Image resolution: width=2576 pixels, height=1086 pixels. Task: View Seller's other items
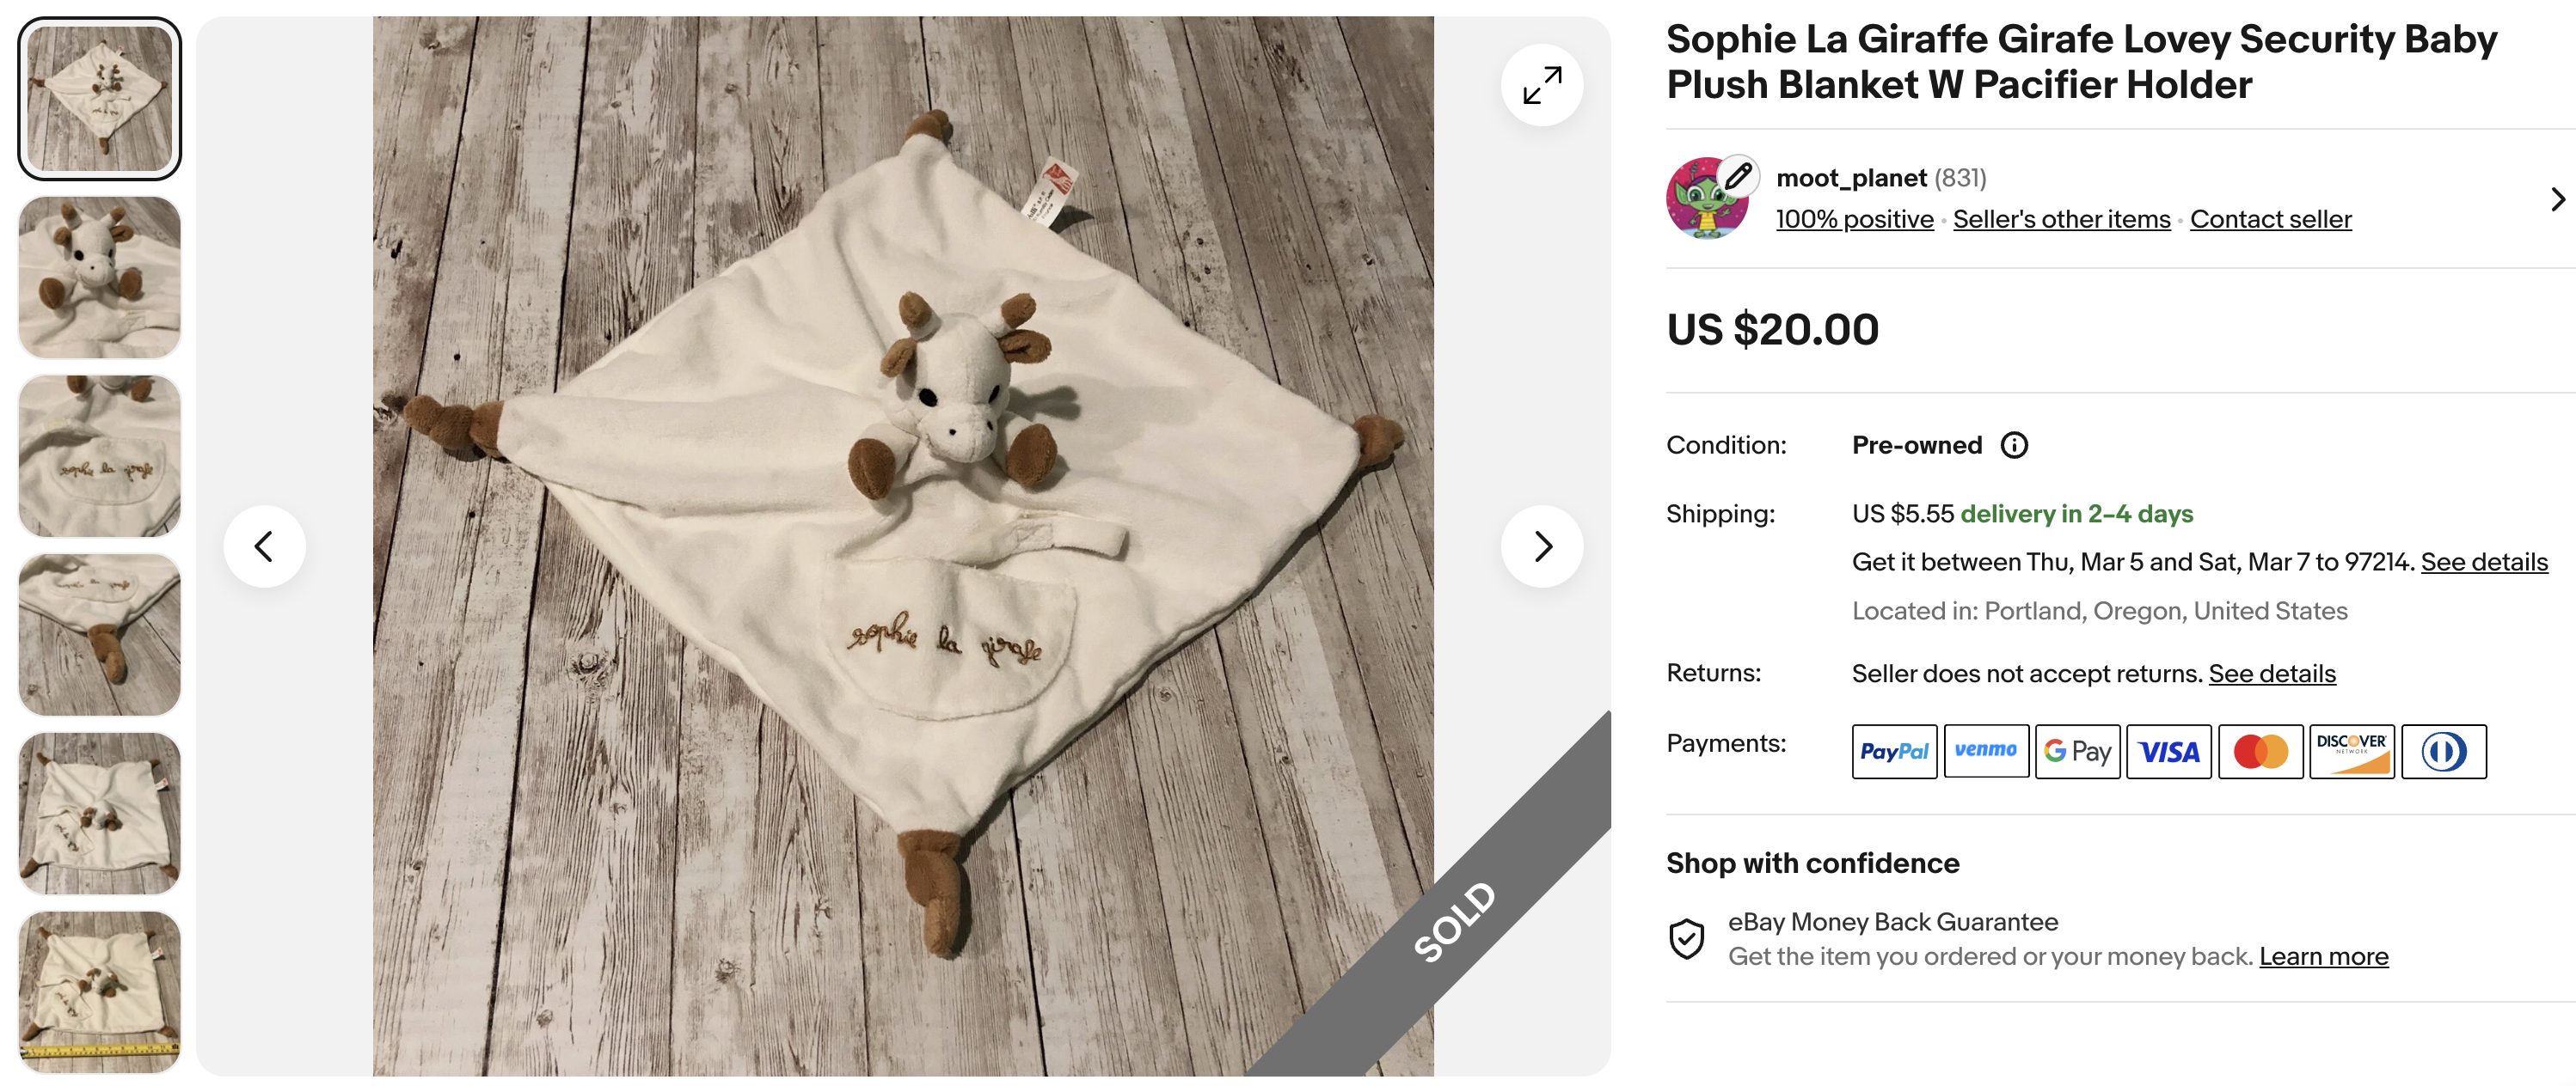click(x=2061, y=220)
